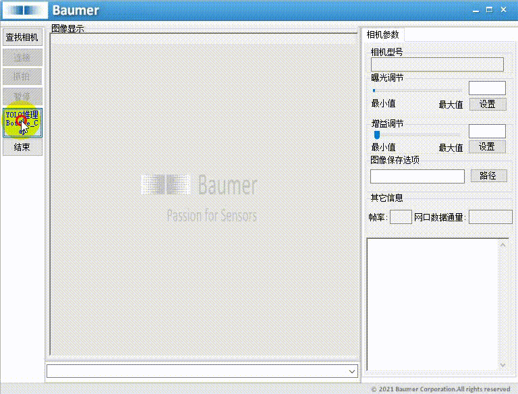
Task: Click the exposure value input box
Action: 487,88
